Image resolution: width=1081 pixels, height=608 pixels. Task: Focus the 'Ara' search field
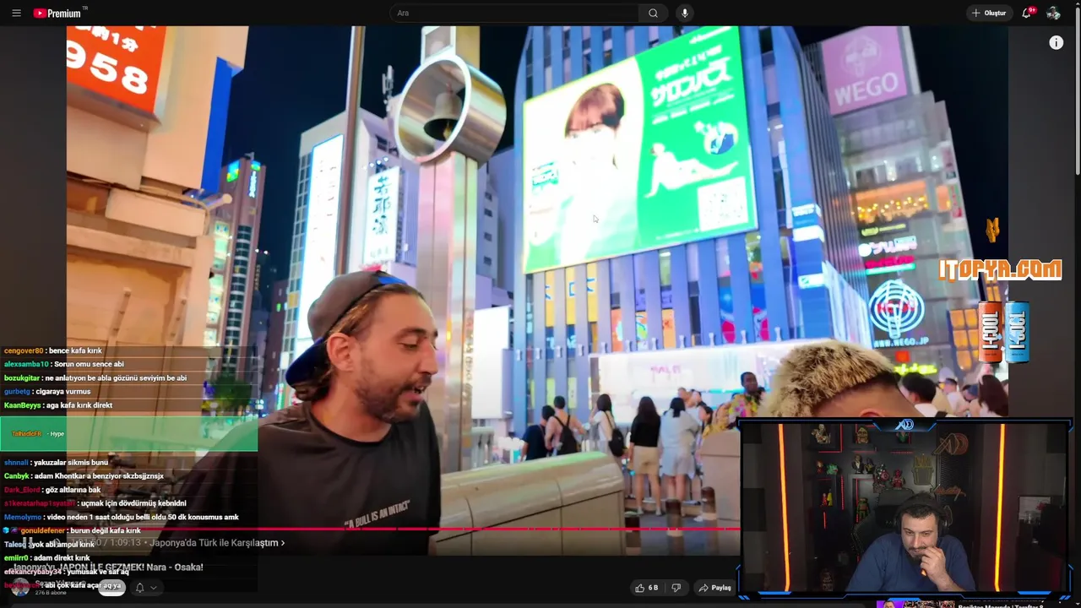point(515,13)
